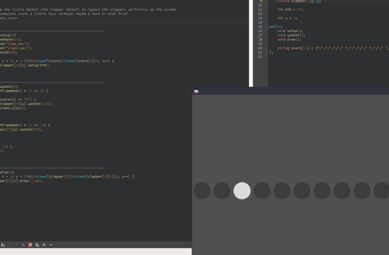This screenshot has width=389, height=255.
Task: Re-run the application with the grey play icon
Action: (x=23, y=245)
